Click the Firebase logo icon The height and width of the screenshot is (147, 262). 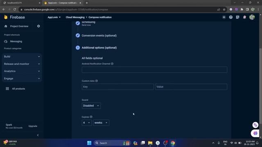point(6,17)
